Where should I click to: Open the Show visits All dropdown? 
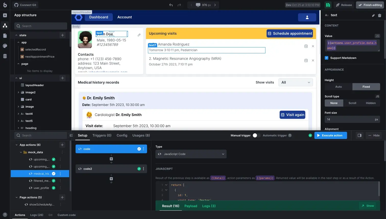tap(296, 82)
